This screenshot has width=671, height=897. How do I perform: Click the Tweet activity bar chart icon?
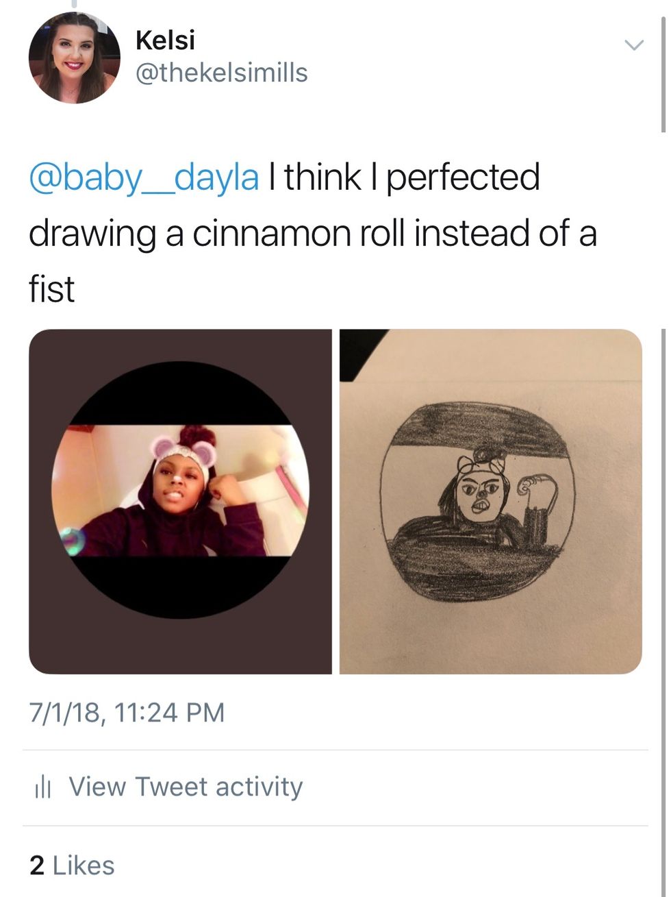[x=42, y=787]
